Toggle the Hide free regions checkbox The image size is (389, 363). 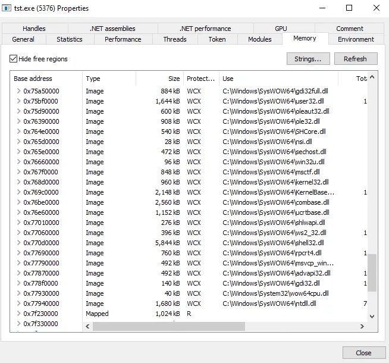click(x=14, y=59)
